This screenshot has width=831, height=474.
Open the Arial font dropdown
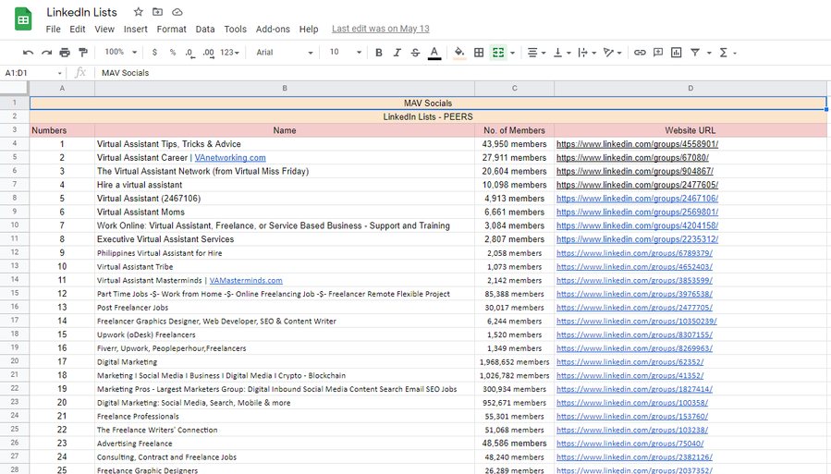284,53
